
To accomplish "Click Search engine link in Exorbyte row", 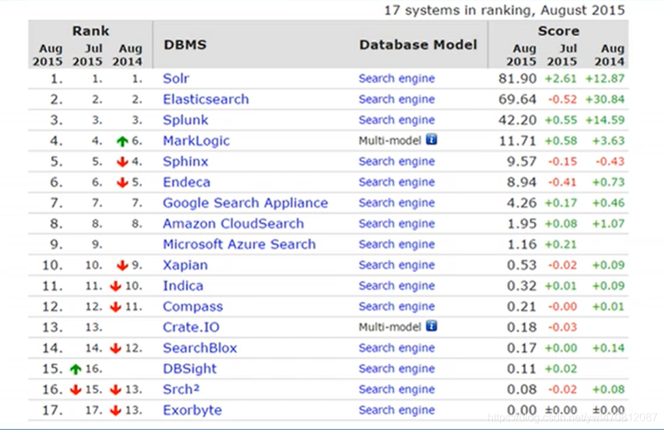I will pyautogui.click(x=396, y=410).
